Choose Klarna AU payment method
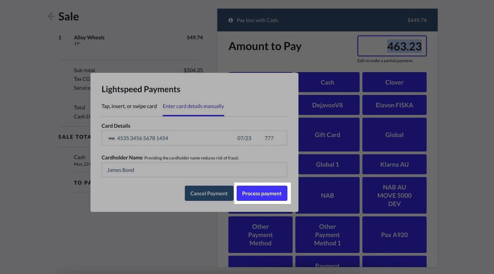494x274 pixels. pyautogui.click(x=395, y=164)
